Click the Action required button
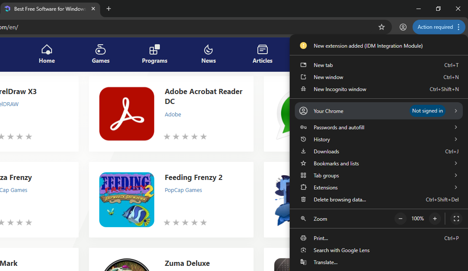Screen dimensions: 468x271 click(435, 27)
